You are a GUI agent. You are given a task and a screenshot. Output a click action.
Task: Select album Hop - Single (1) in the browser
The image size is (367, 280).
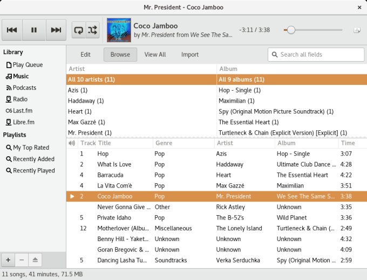click(x=292, y=90)
